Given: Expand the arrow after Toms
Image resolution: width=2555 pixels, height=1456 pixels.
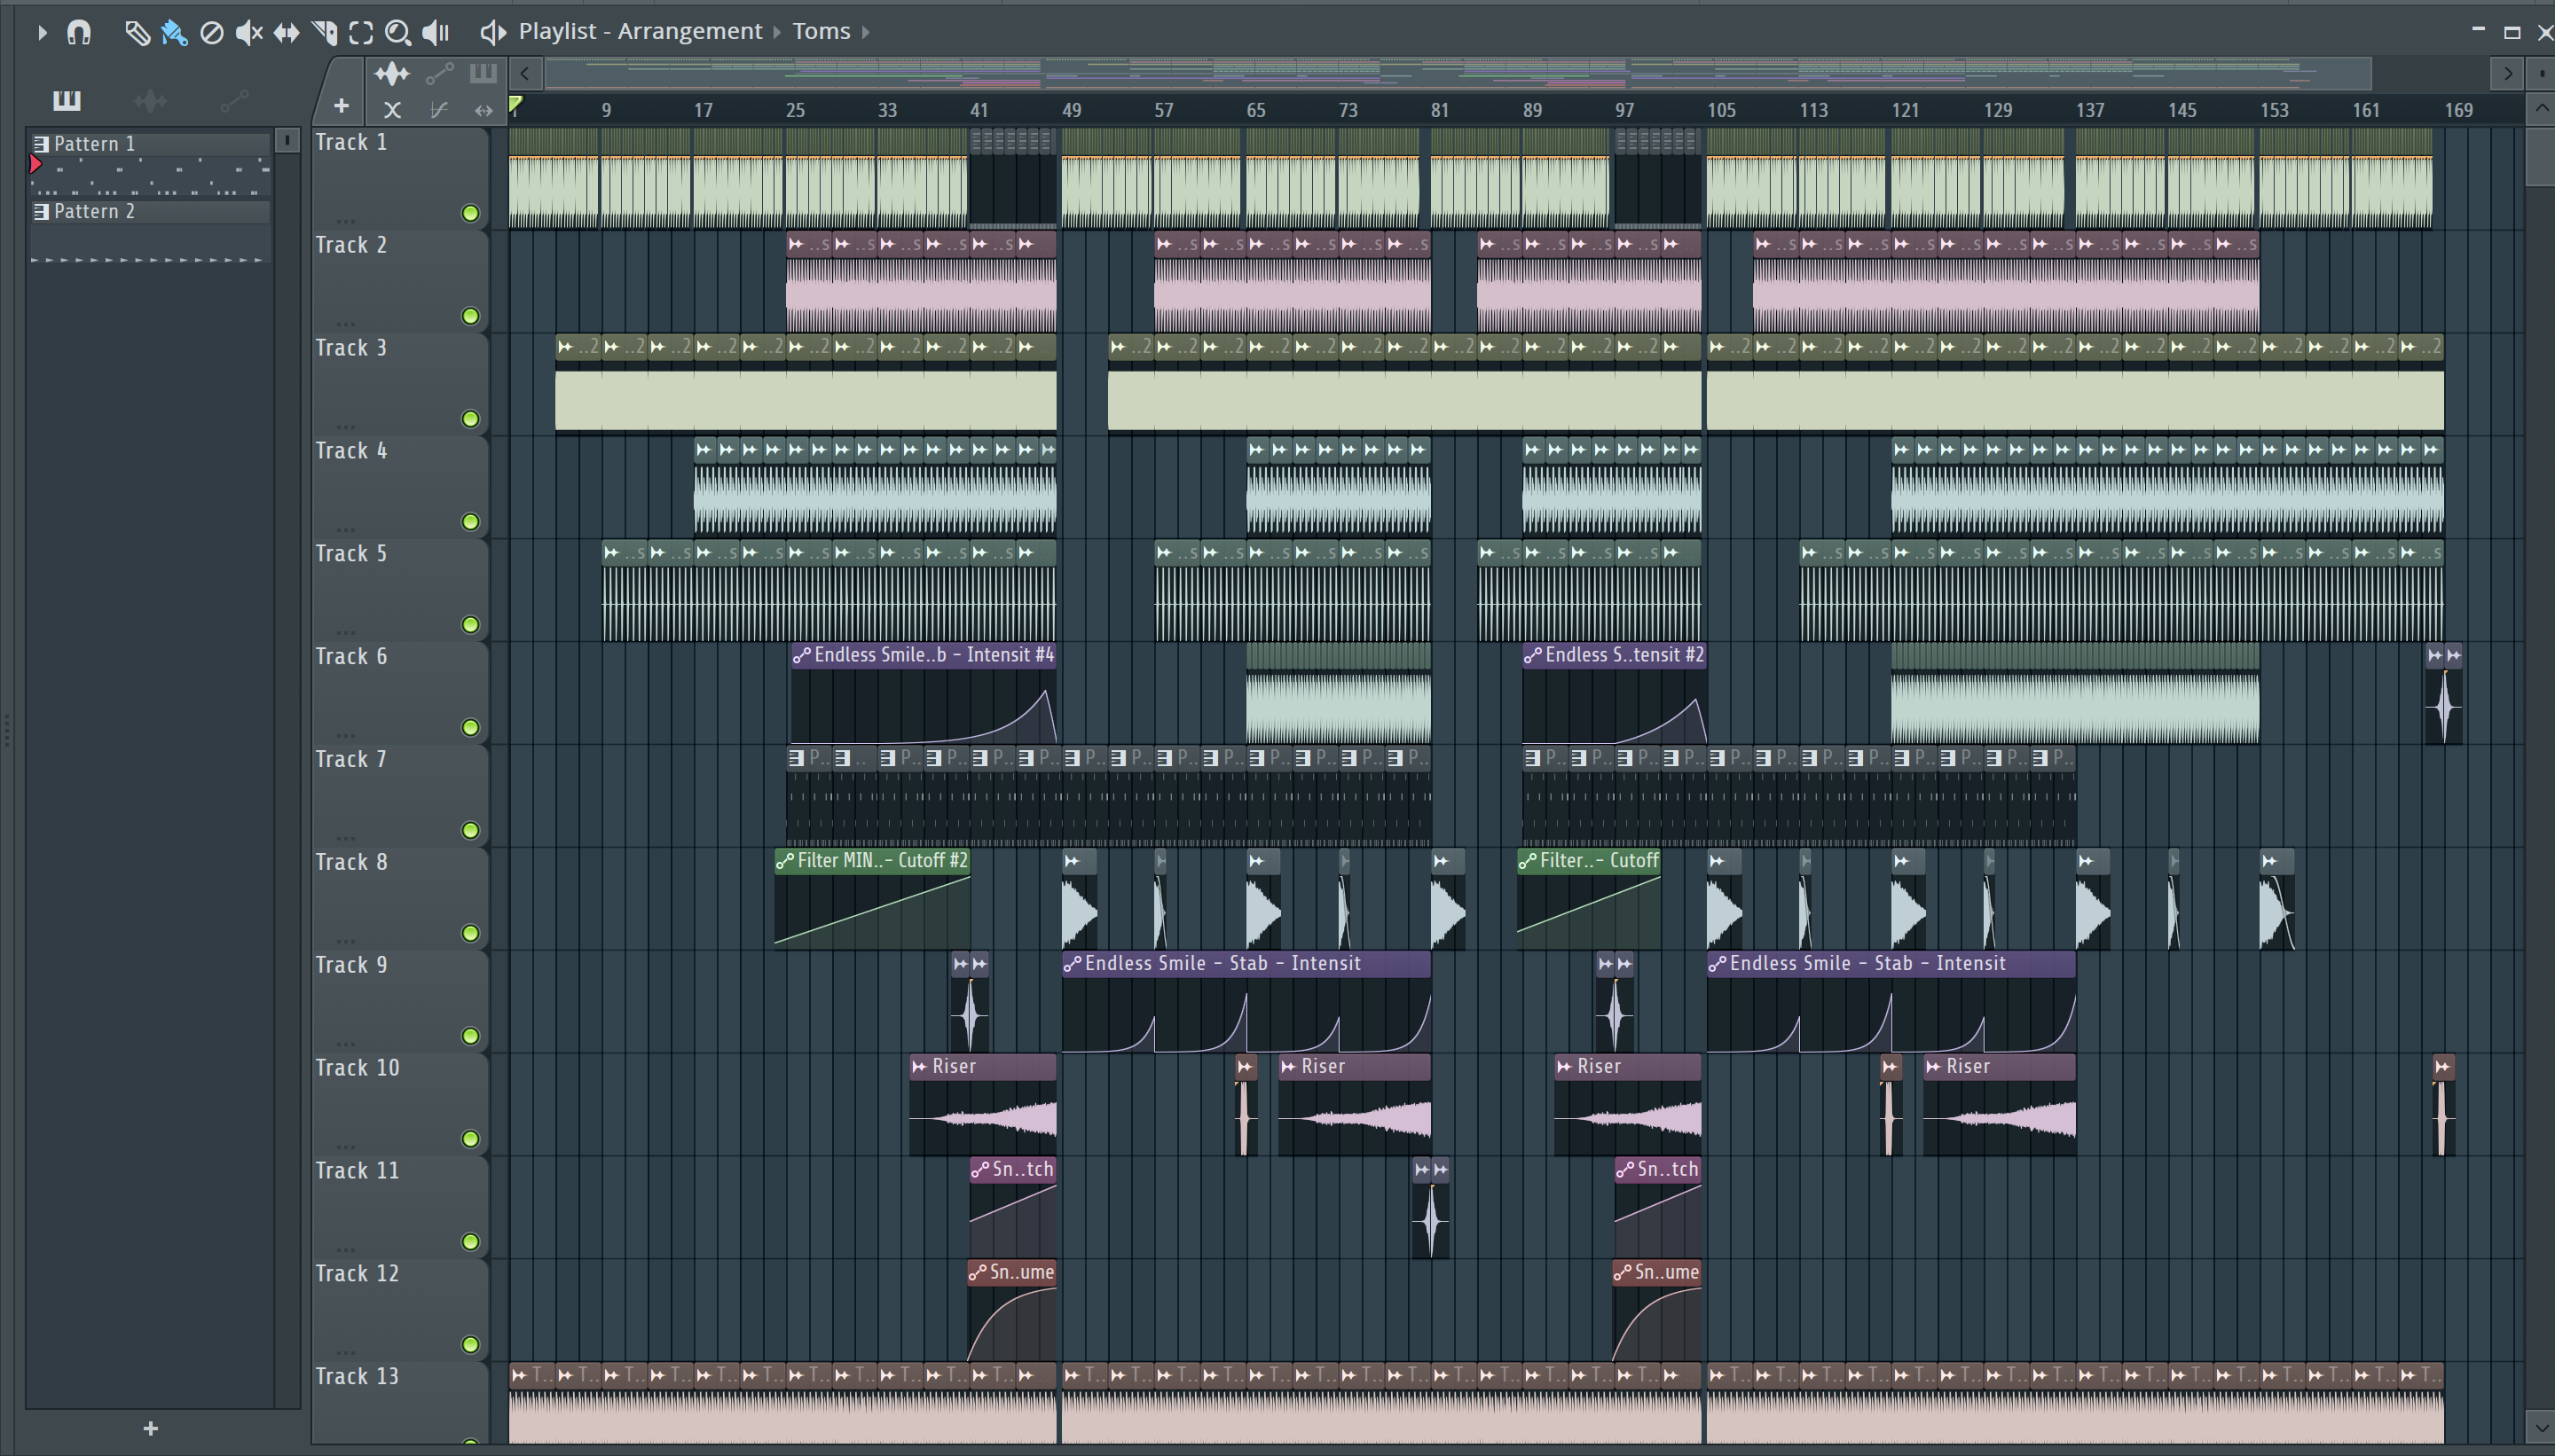Looking at the screenshot, I should coord(865,32).
